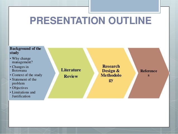Select the 'Limitations and Justification' bullet

(x=23, y=94)
